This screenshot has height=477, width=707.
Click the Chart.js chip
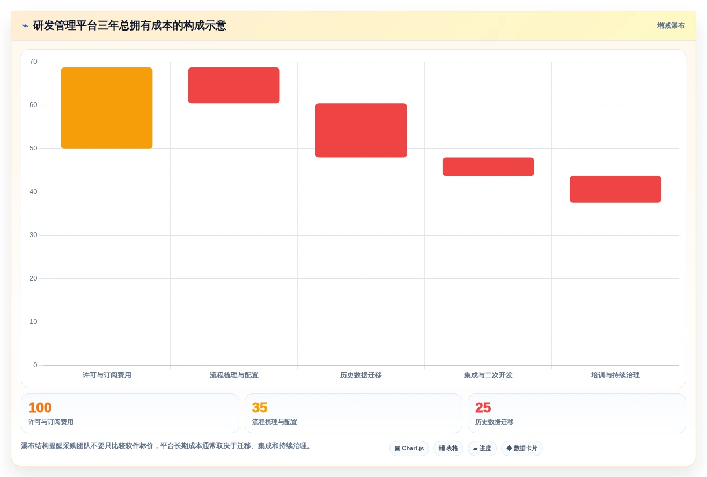[409, 448]
